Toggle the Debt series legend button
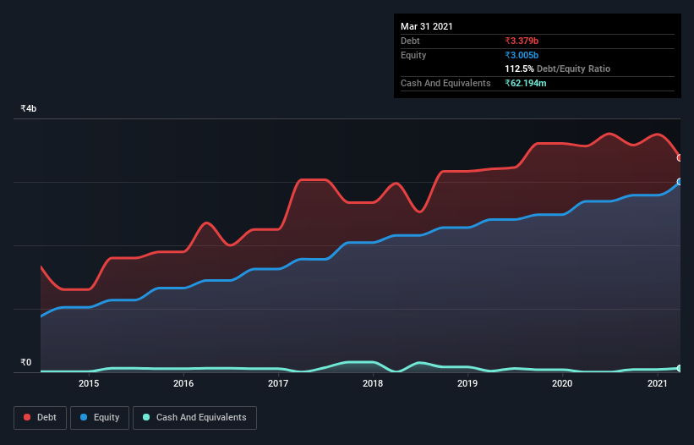The image size is (694, 445). click(41, 418)
